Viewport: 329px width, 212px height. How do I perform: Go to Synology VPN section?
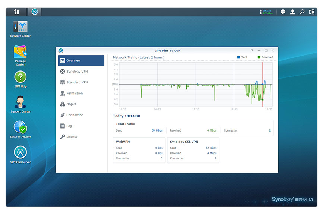(x=81, y=72)
